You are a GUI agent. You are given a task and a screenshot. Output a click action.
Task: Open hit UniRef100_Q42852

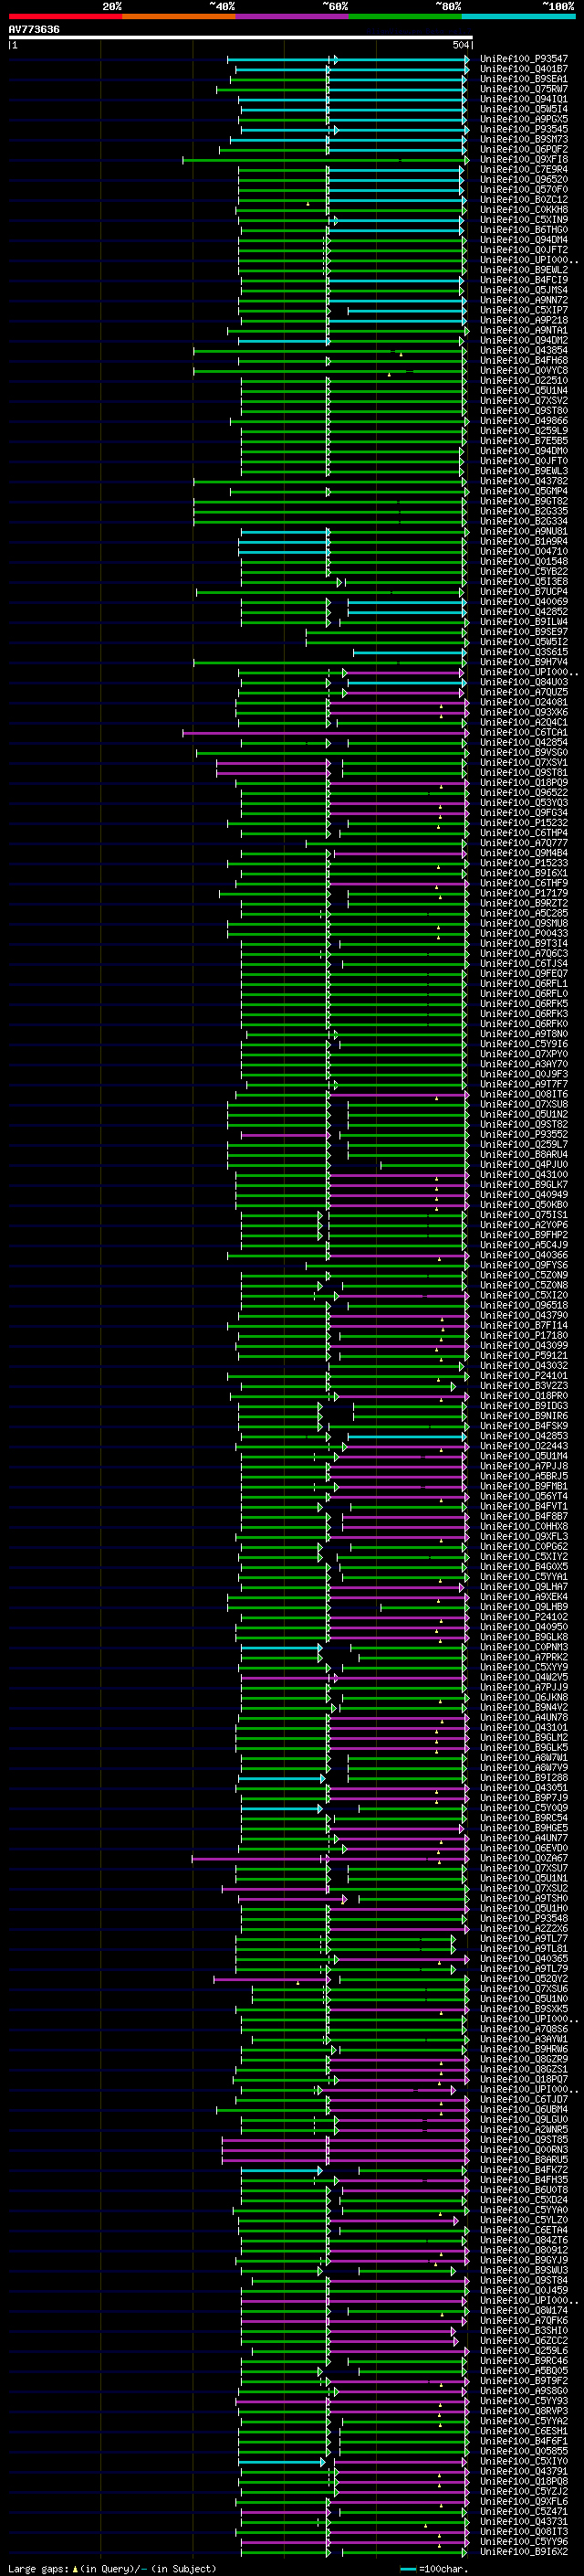click(x=524, y=612)
